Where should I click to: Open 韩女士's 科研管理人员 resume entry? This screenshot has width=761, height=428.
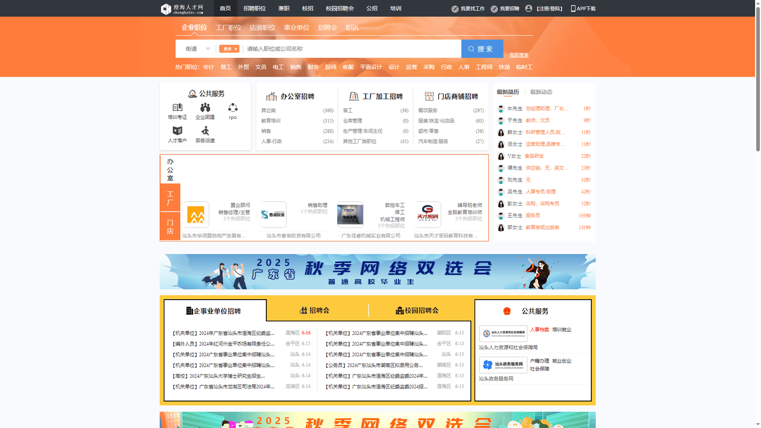point(545,133)
